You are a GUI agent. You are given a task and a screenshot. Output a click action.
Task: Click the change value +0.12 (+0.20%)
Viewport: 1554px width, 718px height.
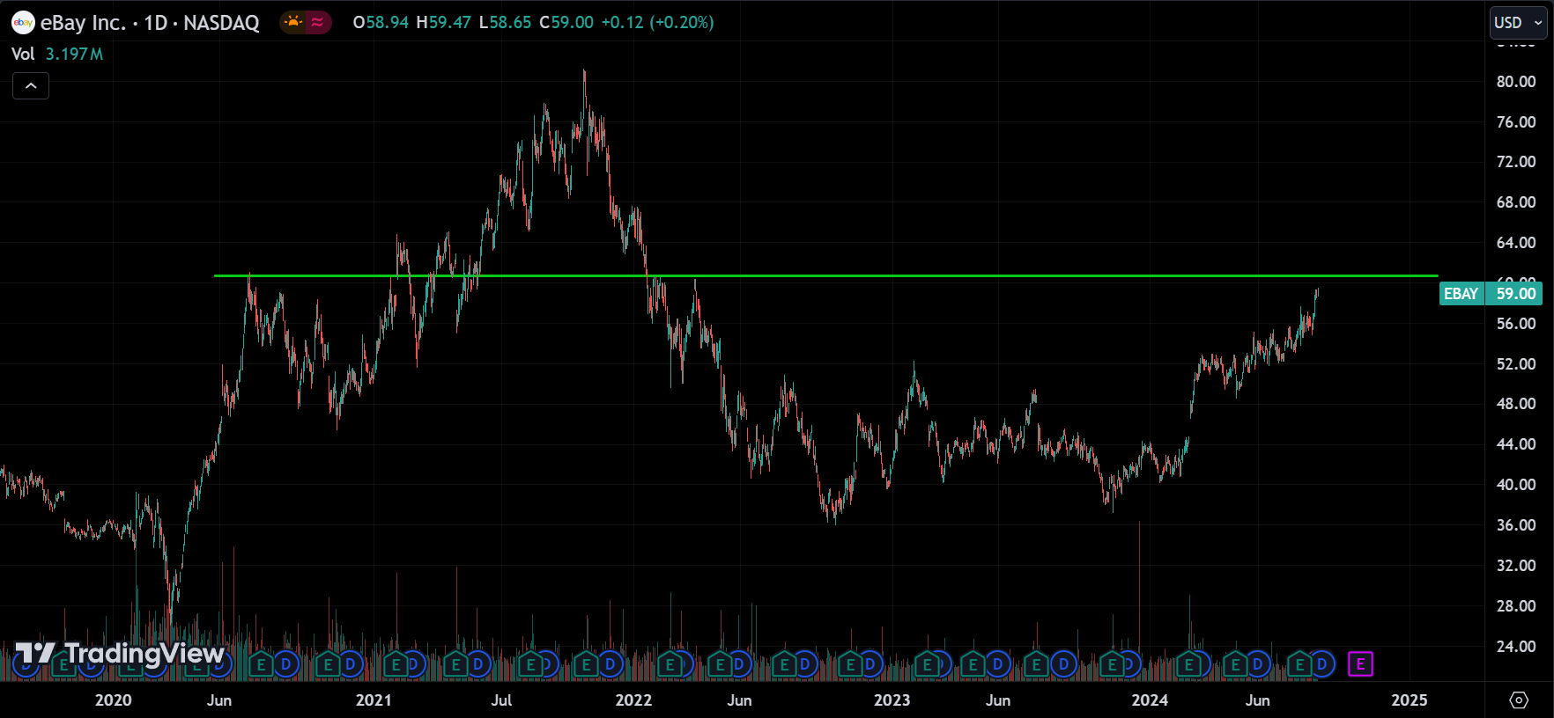[x=657, y=22]
